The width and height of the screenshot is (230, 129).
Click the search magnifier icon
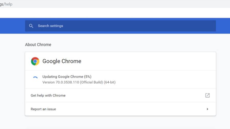click(x=31, y=26)
